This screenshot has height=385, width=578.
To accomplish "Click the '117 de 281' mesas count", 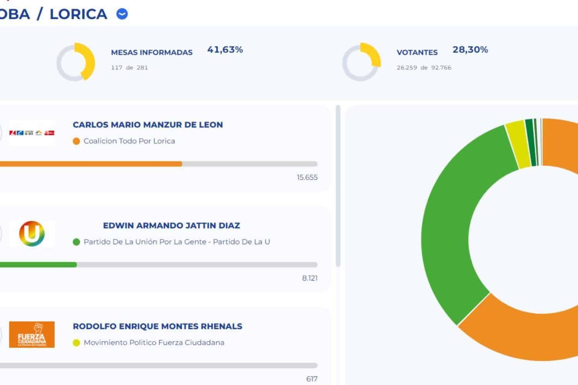I will (129, 68).
